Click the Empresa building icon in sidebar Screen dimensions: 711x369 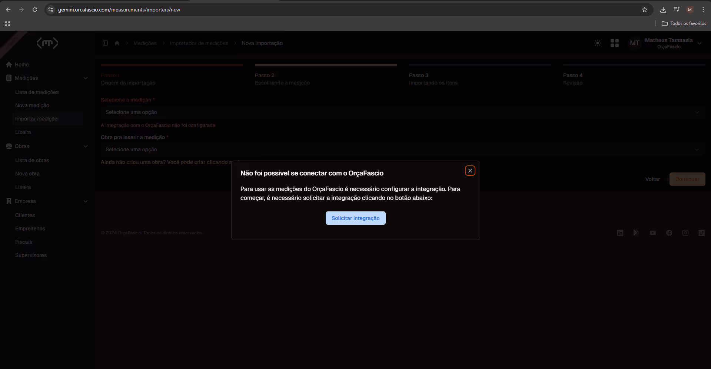coord(9,201)
